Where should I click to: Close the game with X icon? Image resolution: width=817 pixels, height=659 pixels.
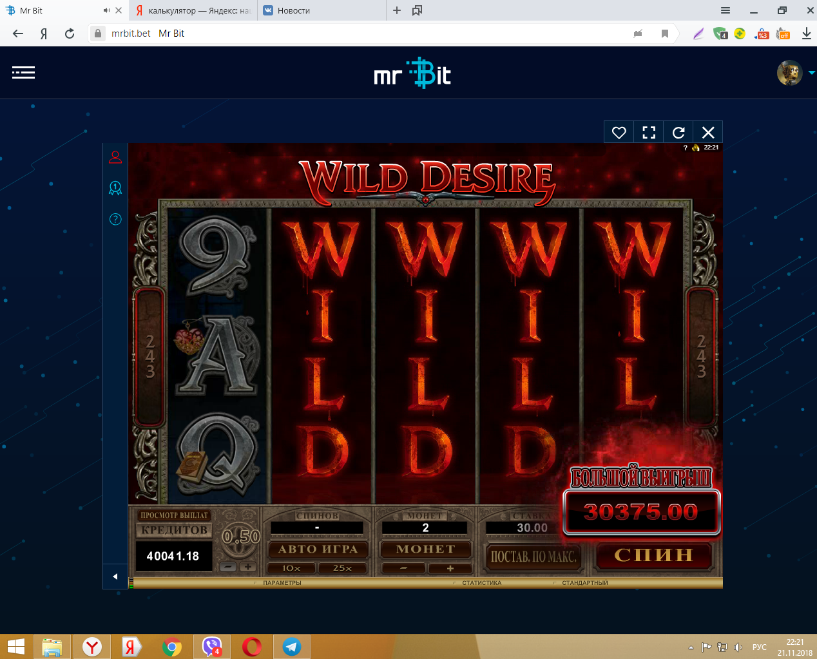tap(708, 132)
